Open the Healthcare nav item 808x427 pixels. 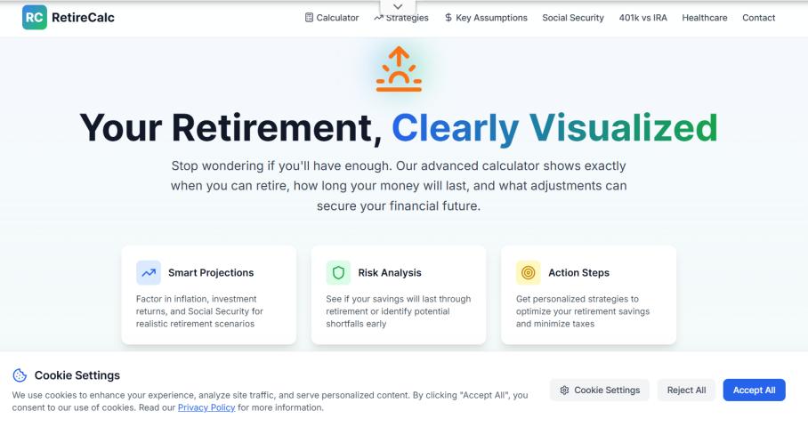(x=705, y=18)
